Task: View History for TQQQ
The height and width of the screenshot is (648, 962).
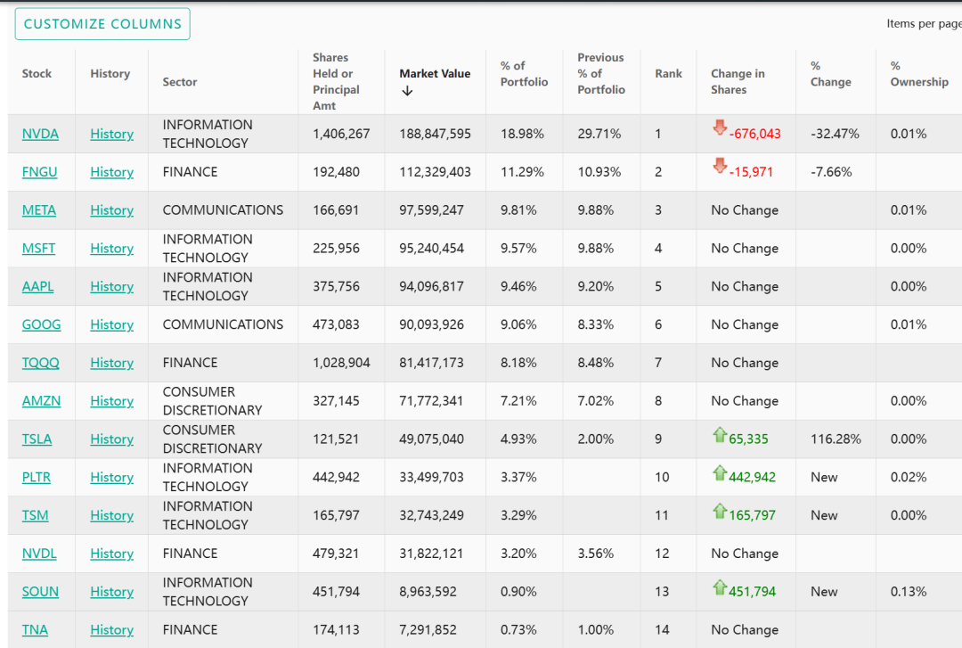Action: click(x=111, y=363)
